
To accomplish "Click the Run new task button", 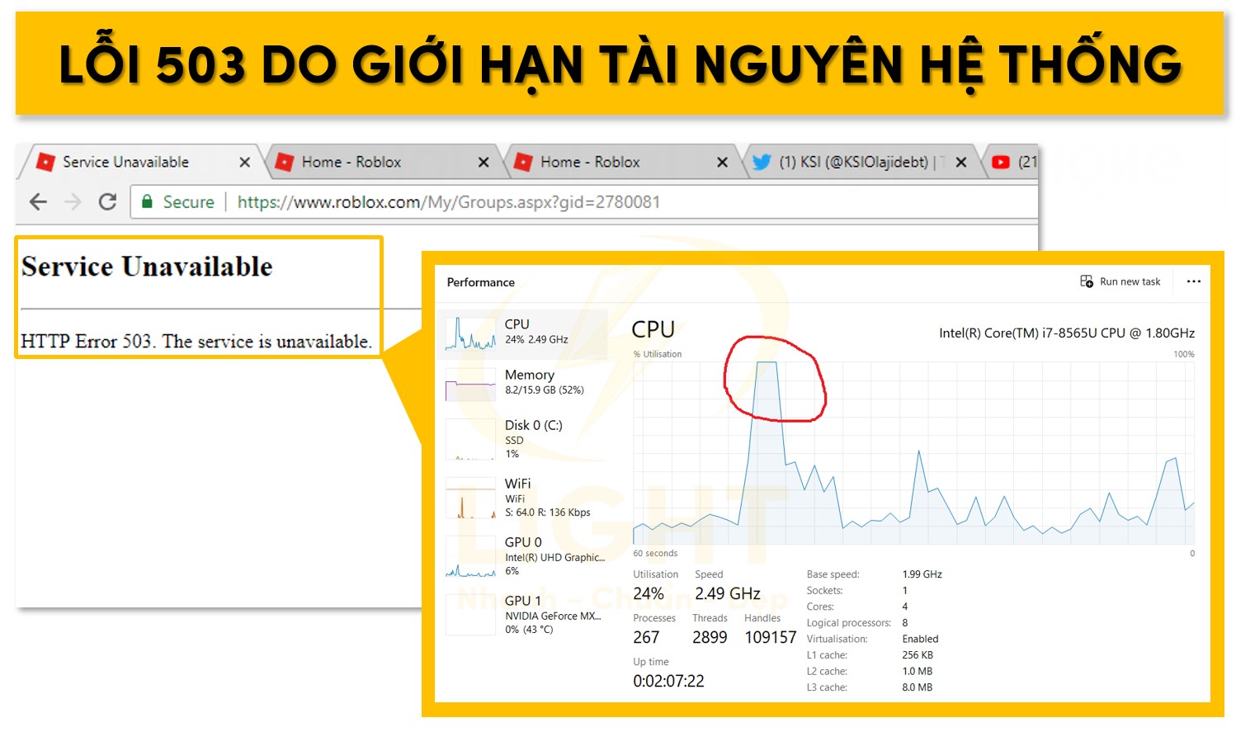I will coord(1129,281).
